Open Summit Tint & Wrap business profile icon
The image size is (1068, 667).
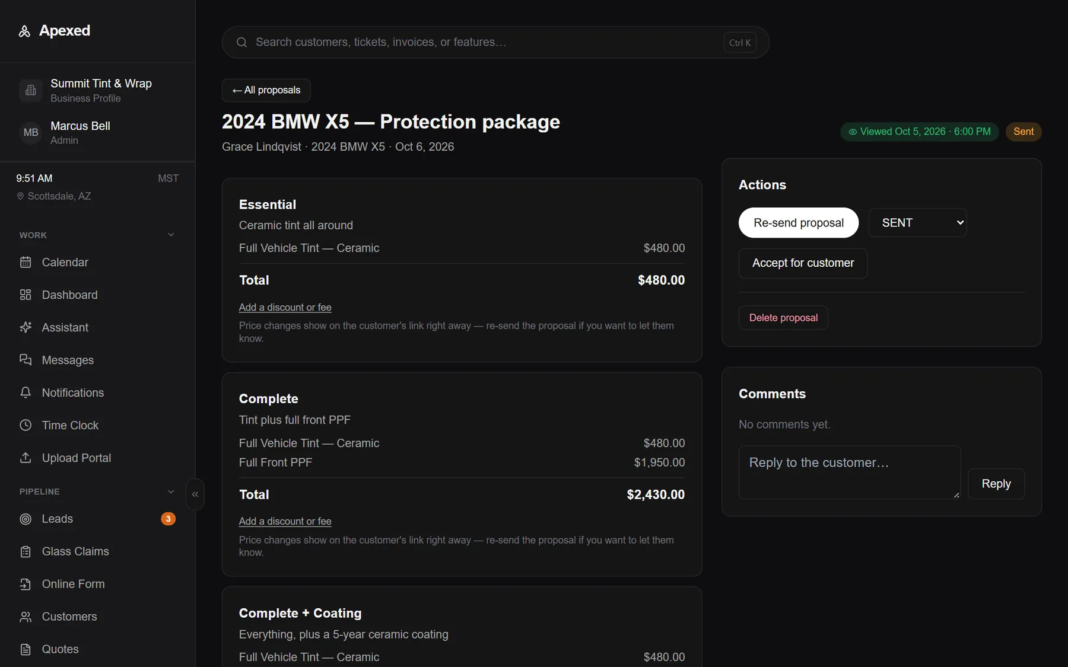pyautogui.click(x=31, y=90)
